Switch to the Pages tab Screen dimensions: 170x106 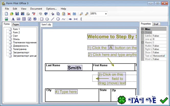[x=16, y=24]
